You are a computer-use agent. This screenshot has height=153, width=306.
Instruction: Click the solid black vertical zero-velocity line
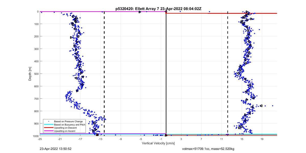pos(166,74)
